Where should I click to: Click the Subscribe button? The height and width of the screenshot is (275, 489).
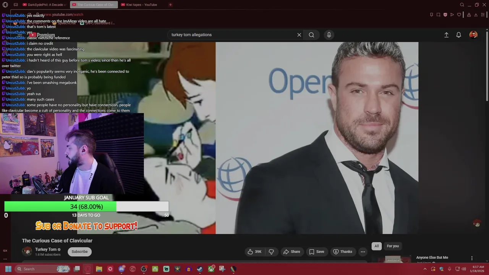79,251
